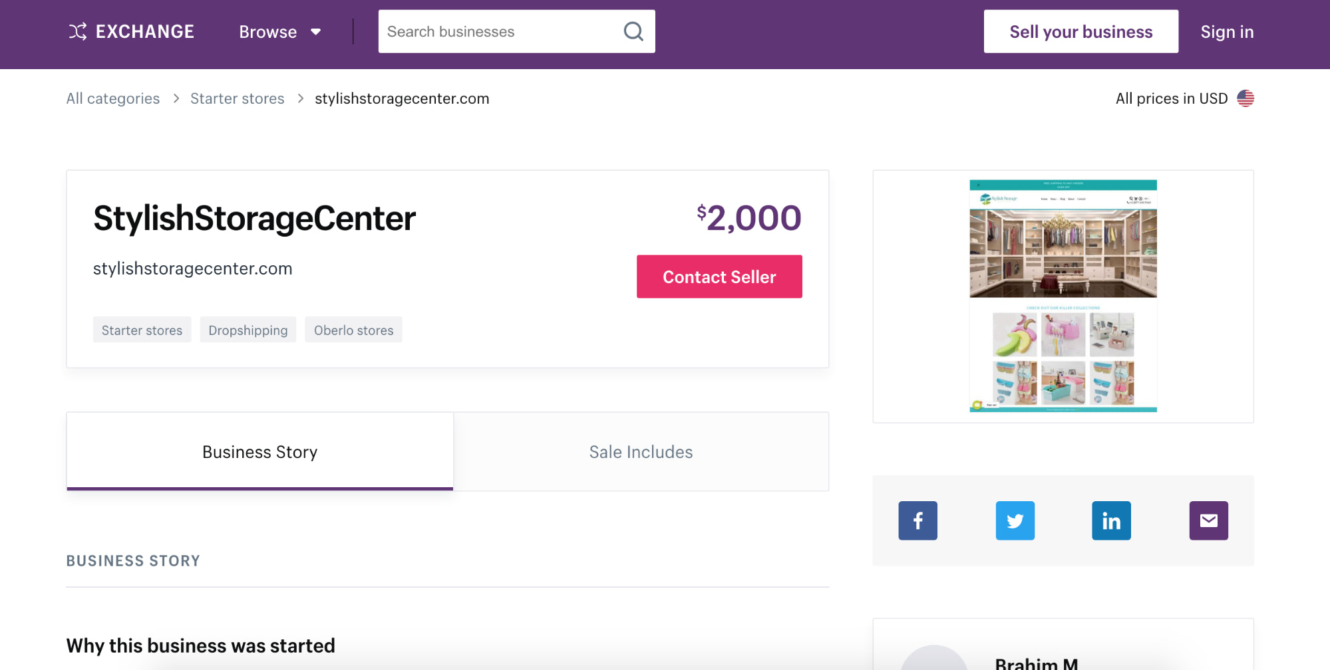
Task: Click the Starter stores tag chip
Action: tap(142, 330)
